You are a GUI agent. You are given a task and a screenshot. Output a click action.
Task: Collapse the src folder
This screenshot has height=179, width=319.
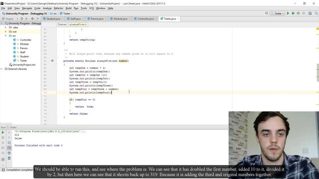5,36
